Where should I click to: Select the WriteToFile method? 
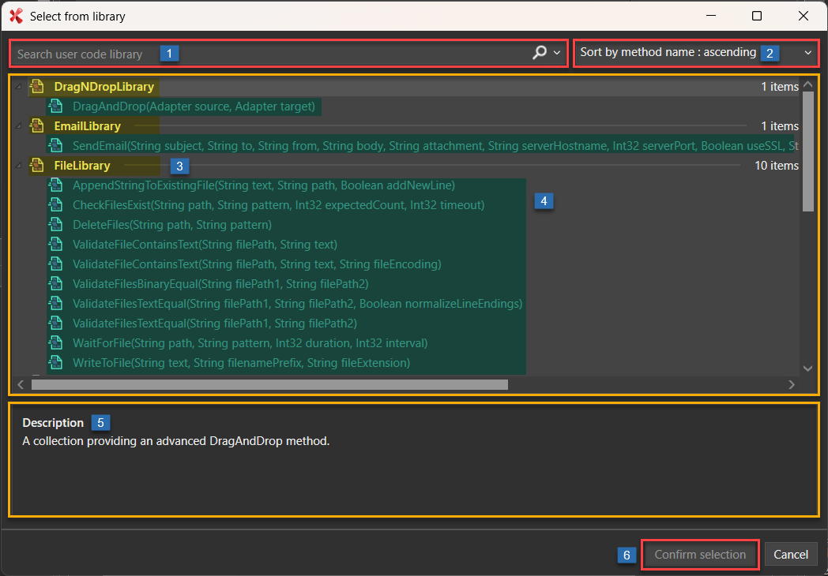pos(241,362)
